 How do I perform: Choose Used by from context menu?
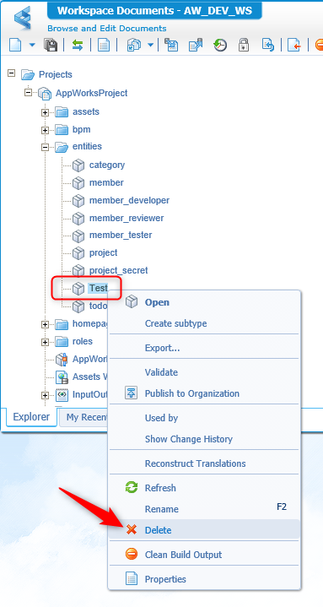tap(204, 418)
